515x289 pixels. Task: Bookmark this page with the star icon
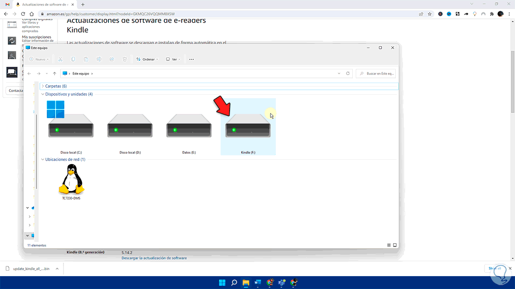click(x=430, y=14)
